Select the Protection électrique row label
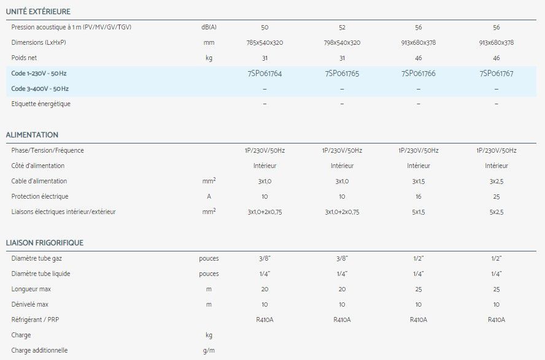Image resolution: width=545 pixels, height=360 pixels. click(x=40, y=196)
